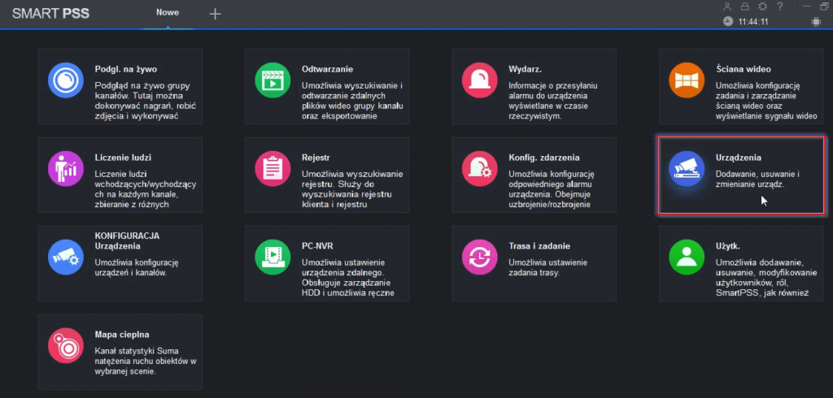The height and width of the screenshot is (398, 833).
Task: Open KONFIGURACJA Urządzenia camera settings icon
Action: point(64,257)
